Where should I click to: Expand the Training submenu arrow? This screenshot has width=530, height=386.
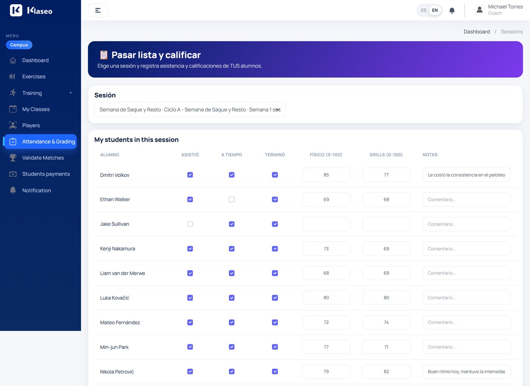[70, 93]
